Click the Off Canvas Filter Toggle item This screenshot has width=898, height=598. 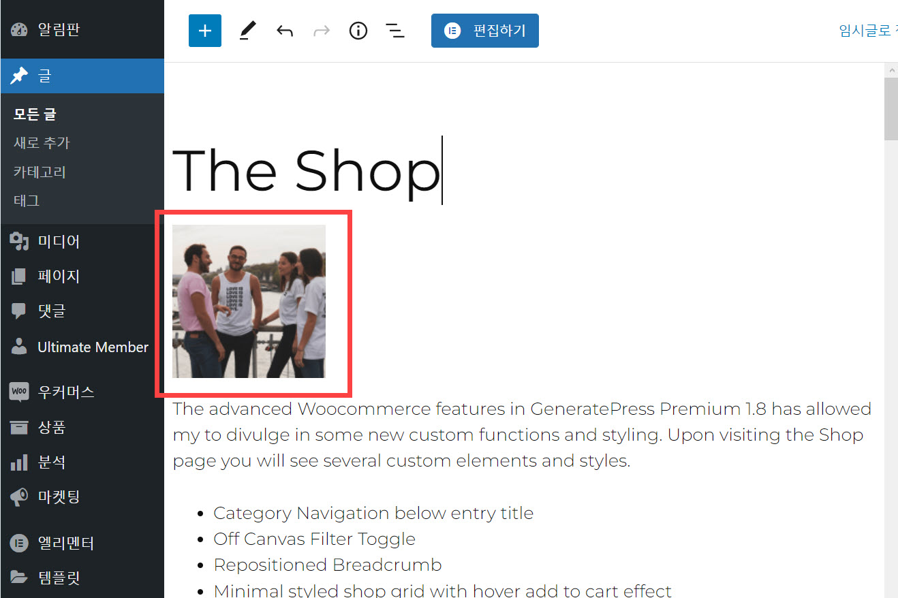314,539
